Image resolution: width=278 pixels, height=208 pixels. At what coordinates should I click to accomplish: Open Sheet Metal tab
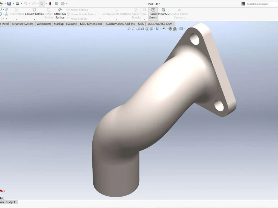pos(5,24)
